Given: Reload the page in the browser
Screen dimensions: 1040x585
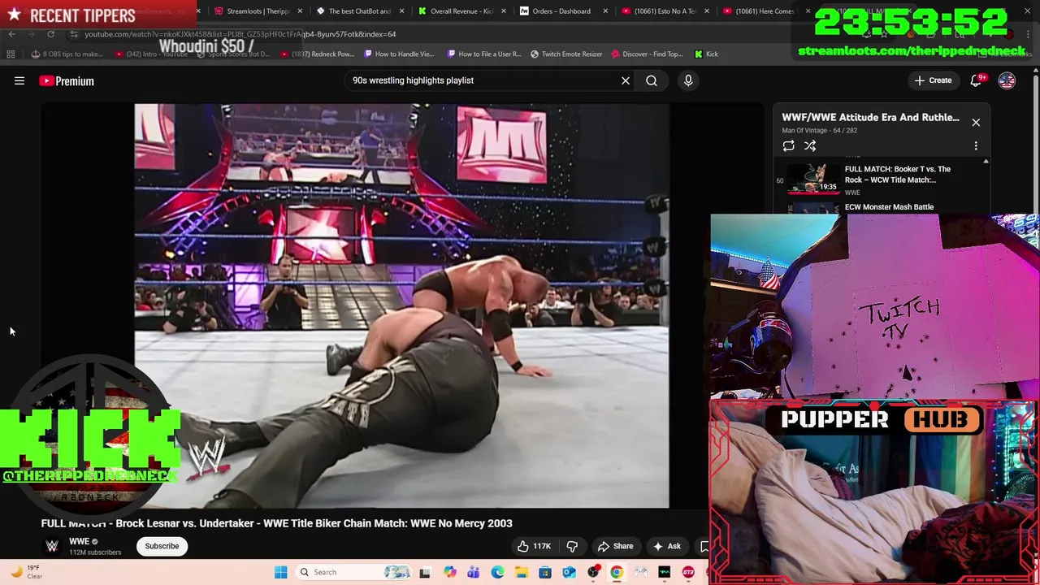Looking at the screenshot, I should pyautogui.click(x=50, y=34).
